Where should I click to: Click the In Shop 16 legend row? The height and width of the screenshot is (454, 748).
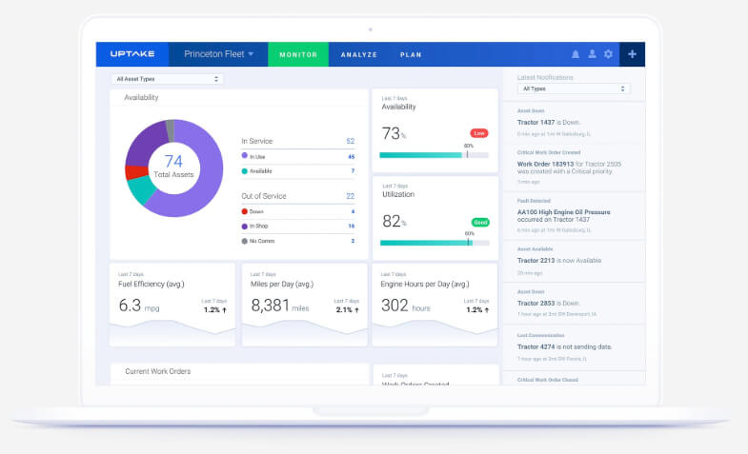pyautogui.click(x=298, y=227)
